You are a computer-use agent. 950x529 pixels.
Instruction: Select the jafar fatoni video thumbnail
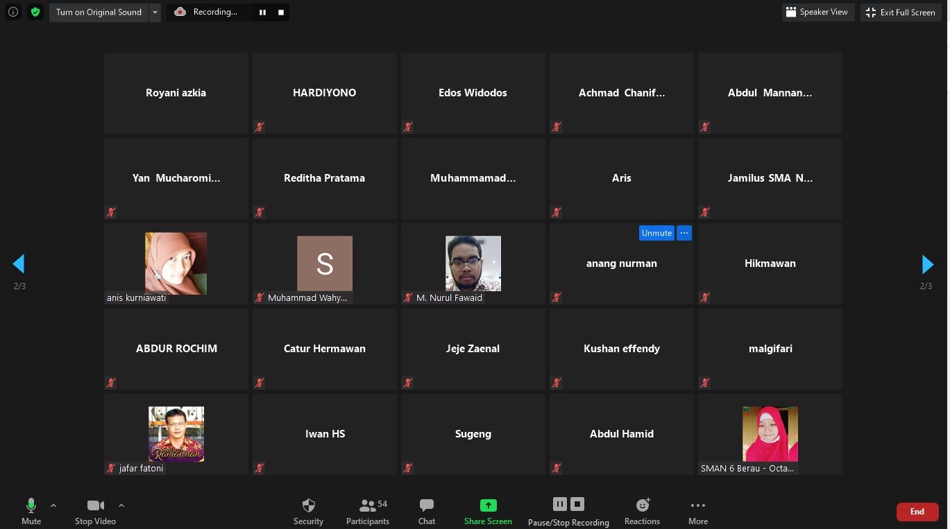click(x=176, y=434)
